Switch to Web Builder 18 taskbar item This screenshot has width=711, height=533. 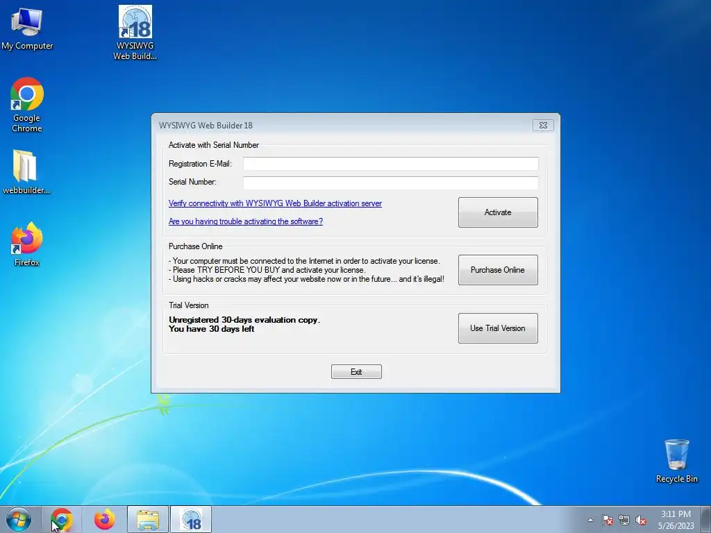pos(191,519)
